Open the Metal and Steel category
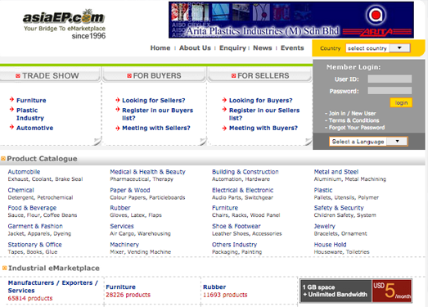The height and width of the screenshot is (307, 428). click(x=336, y=172)
